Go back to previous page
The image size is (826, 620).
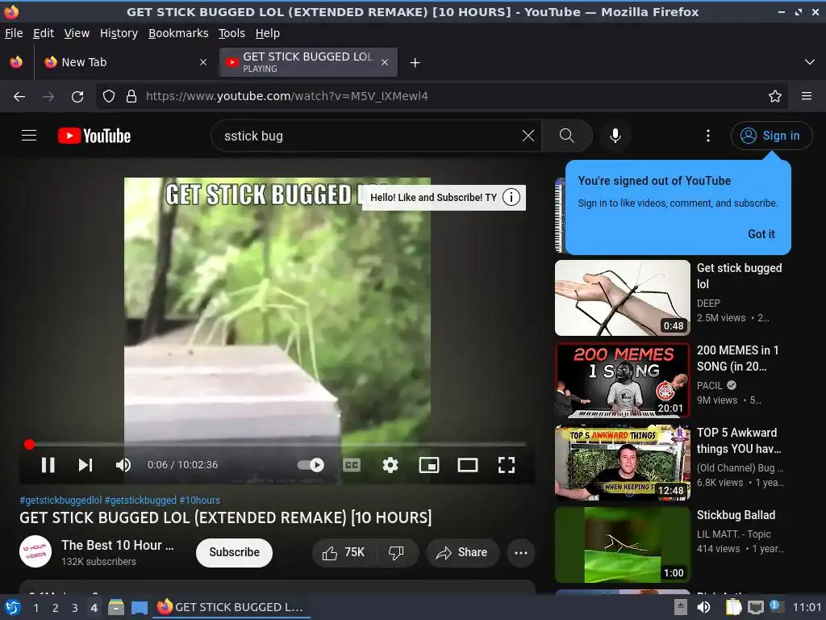click(19, 97)
